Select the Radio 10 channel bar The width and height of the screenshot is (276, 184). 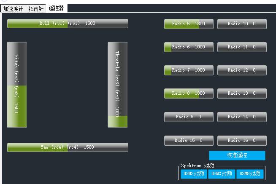click(242, 24)
